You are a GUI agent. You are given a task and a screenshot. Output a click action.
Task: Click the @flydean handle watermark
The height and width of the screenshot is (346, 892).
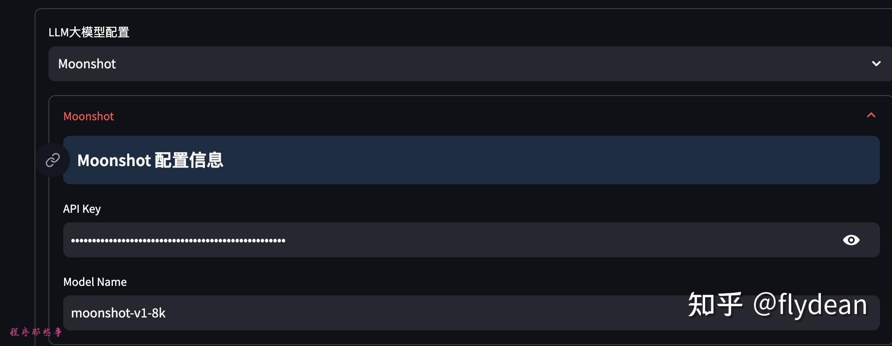pos(810,305)
